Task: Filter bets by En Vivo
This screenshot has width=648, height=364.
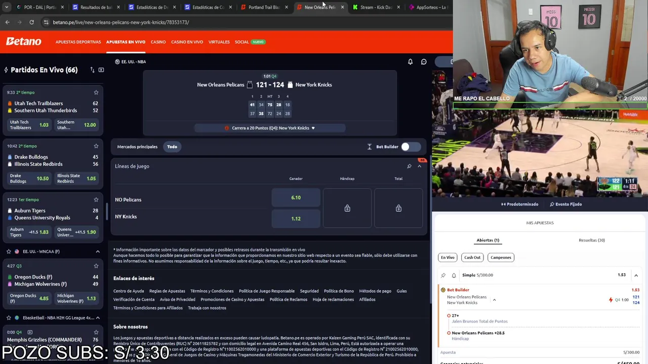Action: point(448,257)
